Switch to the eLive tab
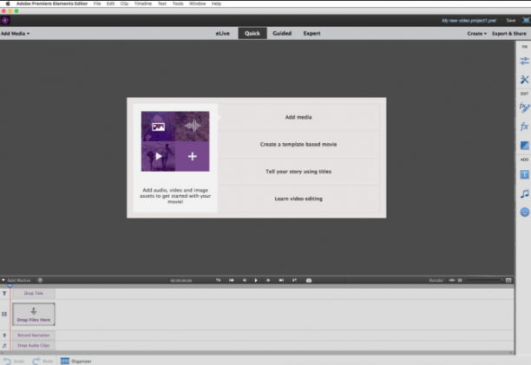The image size is (531, 365). point(222,33)
